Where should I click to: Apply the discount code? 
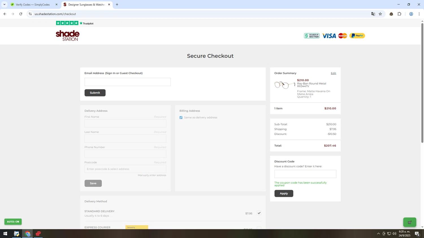pyautogui.click(x=284, y=193)
